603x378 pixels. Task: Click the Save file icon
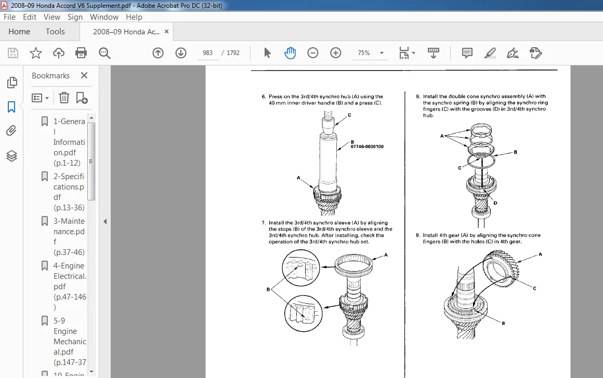pyautogui.click(x=13, y=53)
